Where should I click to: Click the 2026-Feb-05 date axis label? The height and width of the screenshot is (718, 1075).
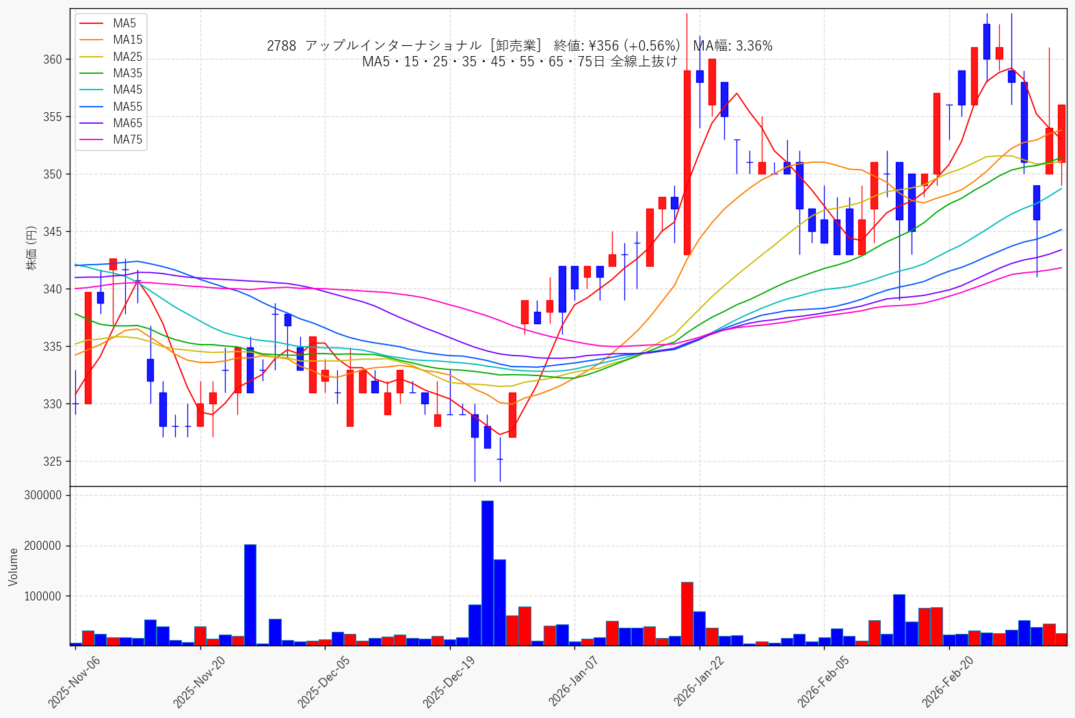pos(823,681)
